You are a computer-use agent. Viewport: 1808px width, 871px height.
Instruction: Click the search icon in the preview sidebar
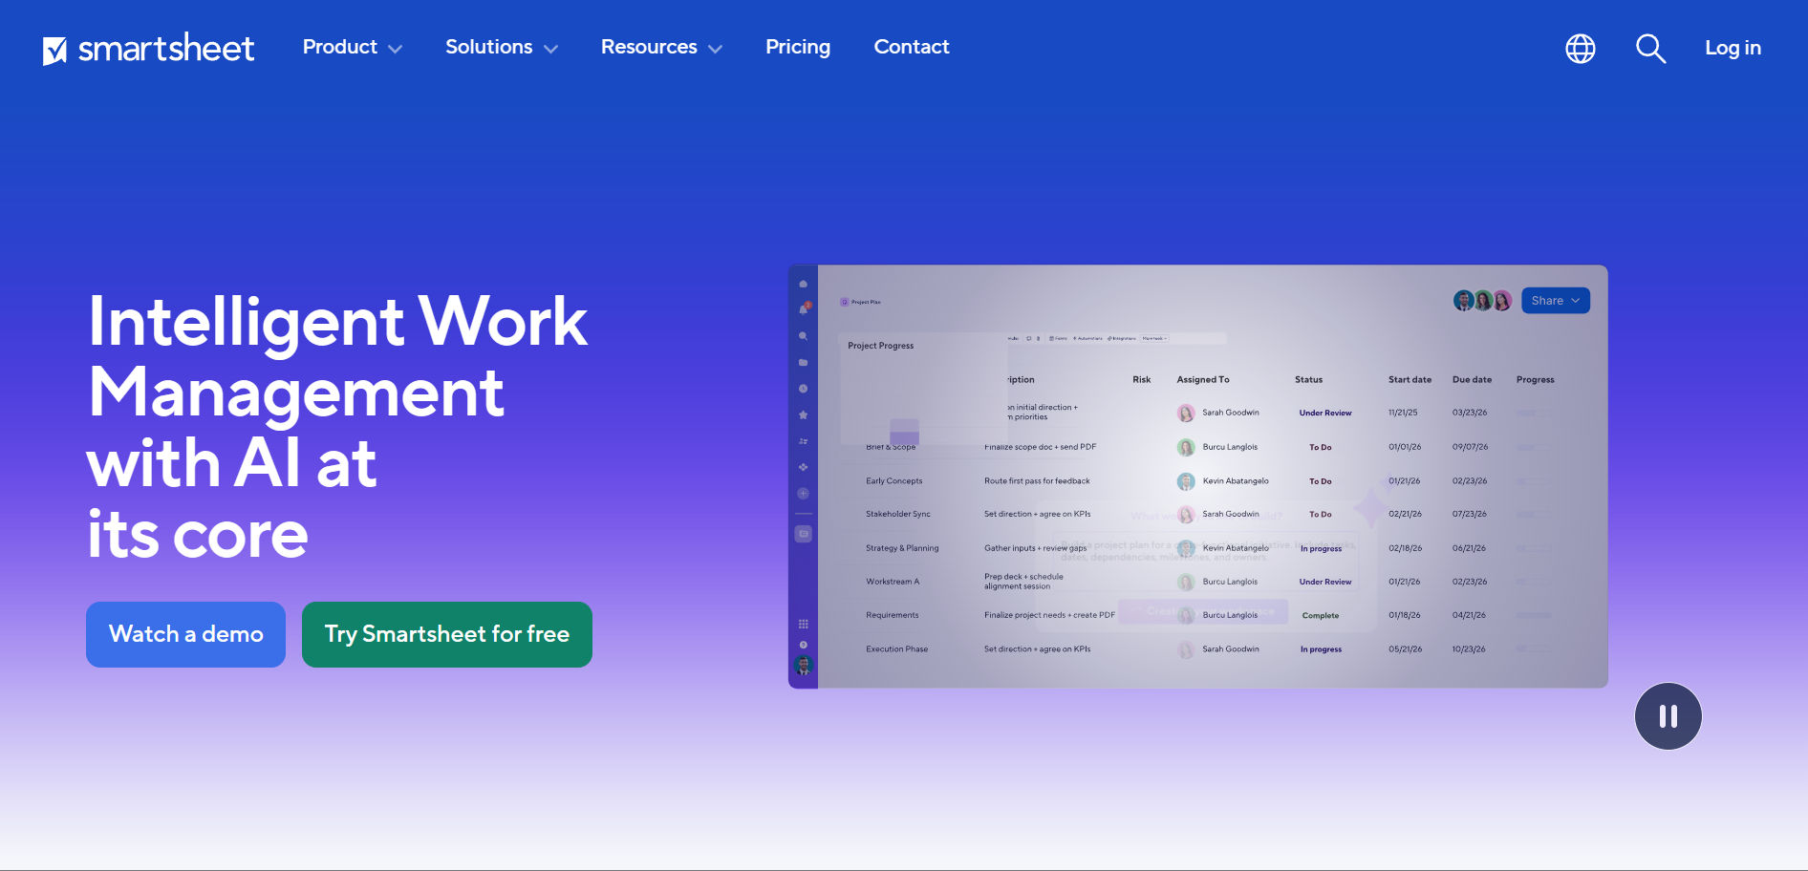(803, 336)
